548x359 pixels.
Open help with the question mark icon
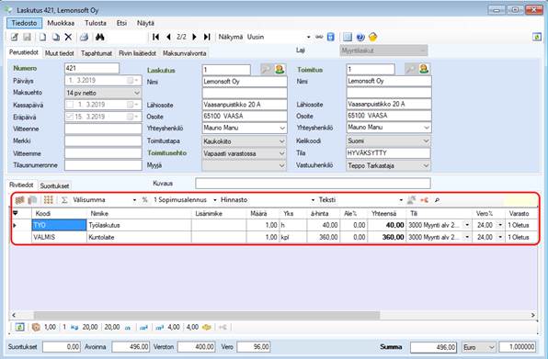pyautogui.click(x=360, y=37)
